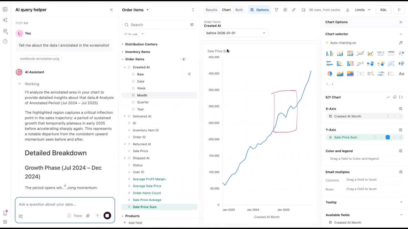The width and height of the screenshot is (408, 229).
Task: Open the Limits dropdown
Action: 363,10
